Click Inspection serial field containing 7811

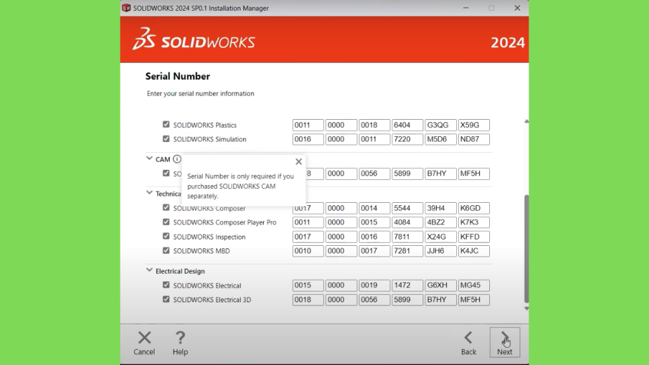point(408,237)
